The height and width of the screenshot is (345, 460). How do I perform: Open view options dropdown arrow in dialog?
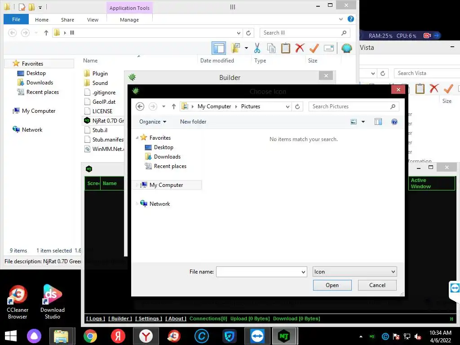[x=363, y=122]
